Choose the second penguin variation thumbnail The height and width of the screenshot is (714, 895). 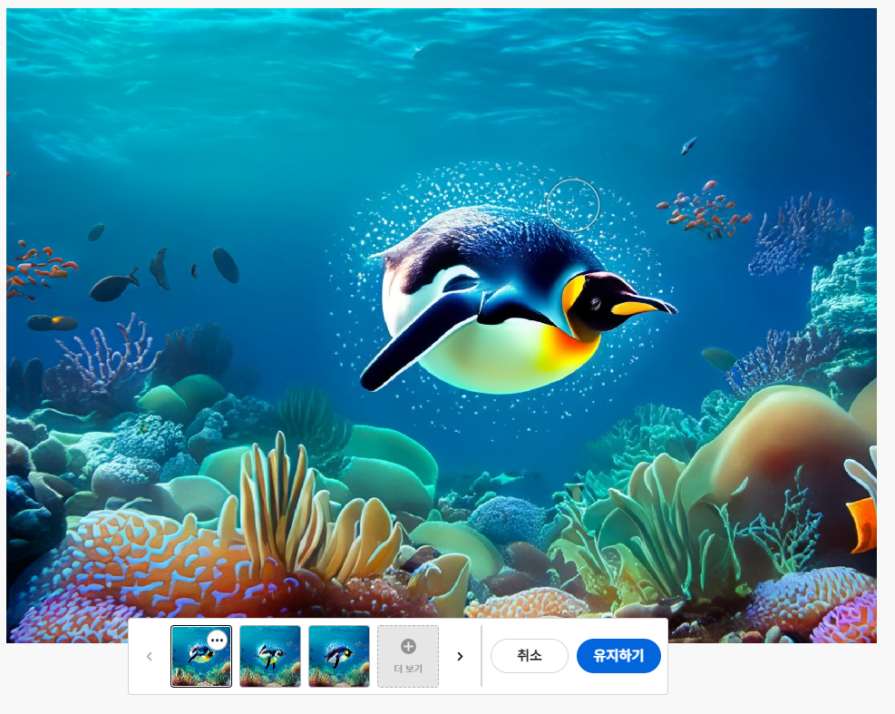click(270, 656)
